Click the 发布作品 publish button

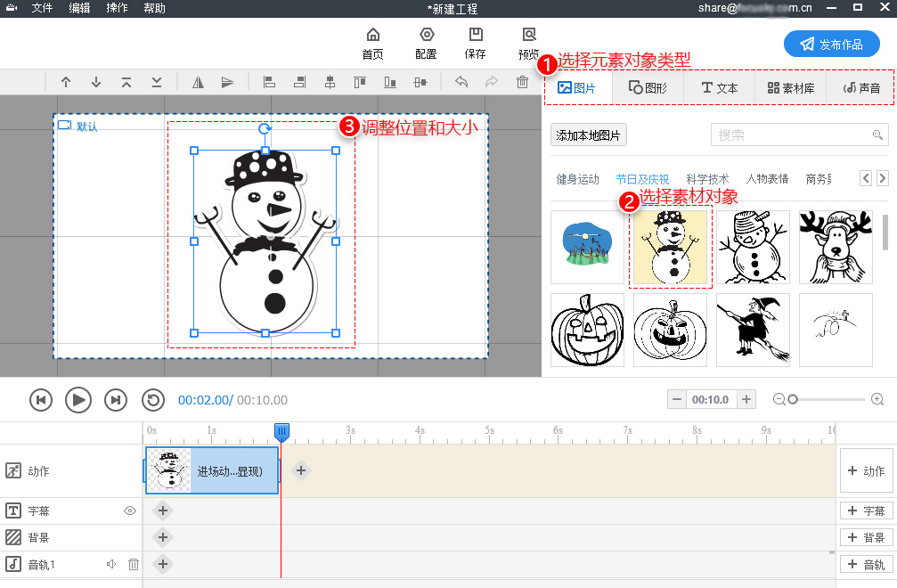coord(832,44)
